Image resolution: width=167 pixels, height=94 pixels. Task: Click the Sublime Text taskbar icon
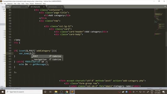(72, 92)
